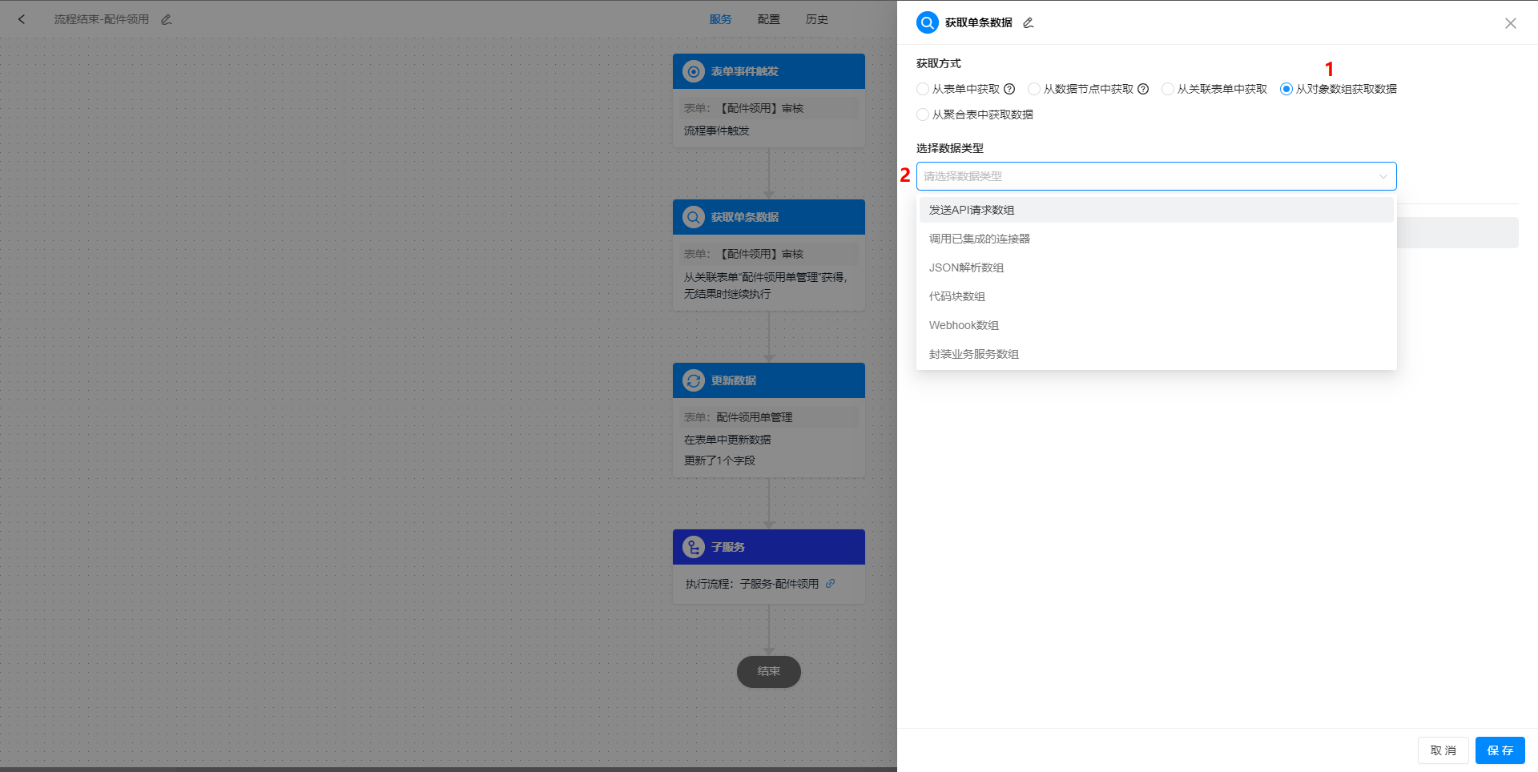This screenshot has width=1538, height=772.
Task: Click the 结束 end node
Action: 769,672
